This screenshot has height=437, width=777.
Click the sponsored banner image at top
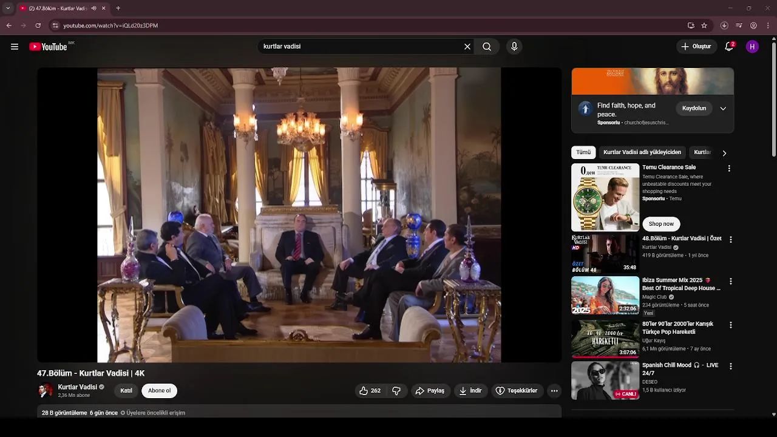point(653,81)
